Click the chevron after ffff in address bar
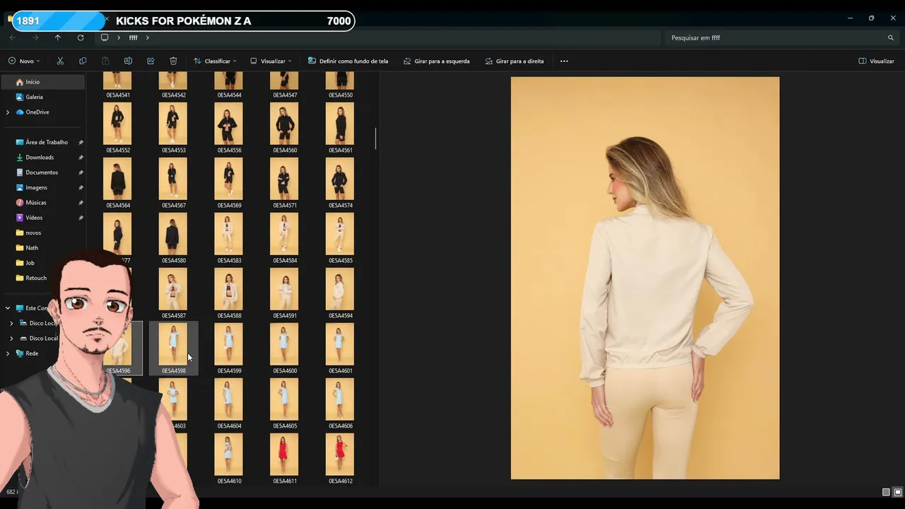Viewport: 905px width, 509px height. [148, 37]
